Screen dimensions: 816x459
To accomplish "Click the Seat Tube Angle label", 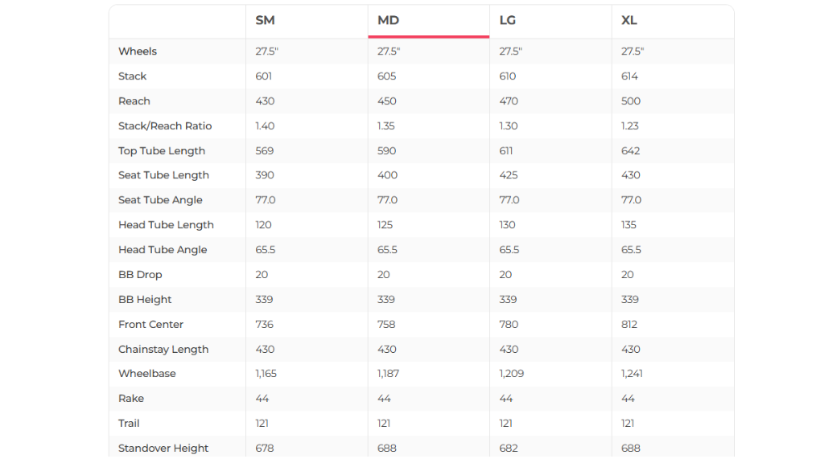I will pyautogui.click(x=160, y=200).
